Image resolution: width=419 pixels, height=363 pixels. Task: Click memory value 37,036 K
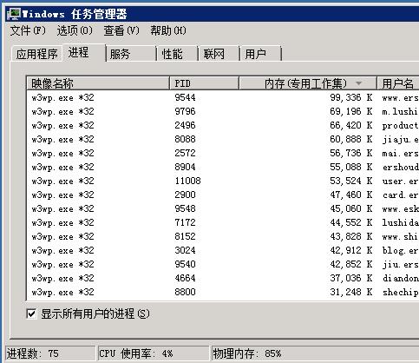coord(351,278)
